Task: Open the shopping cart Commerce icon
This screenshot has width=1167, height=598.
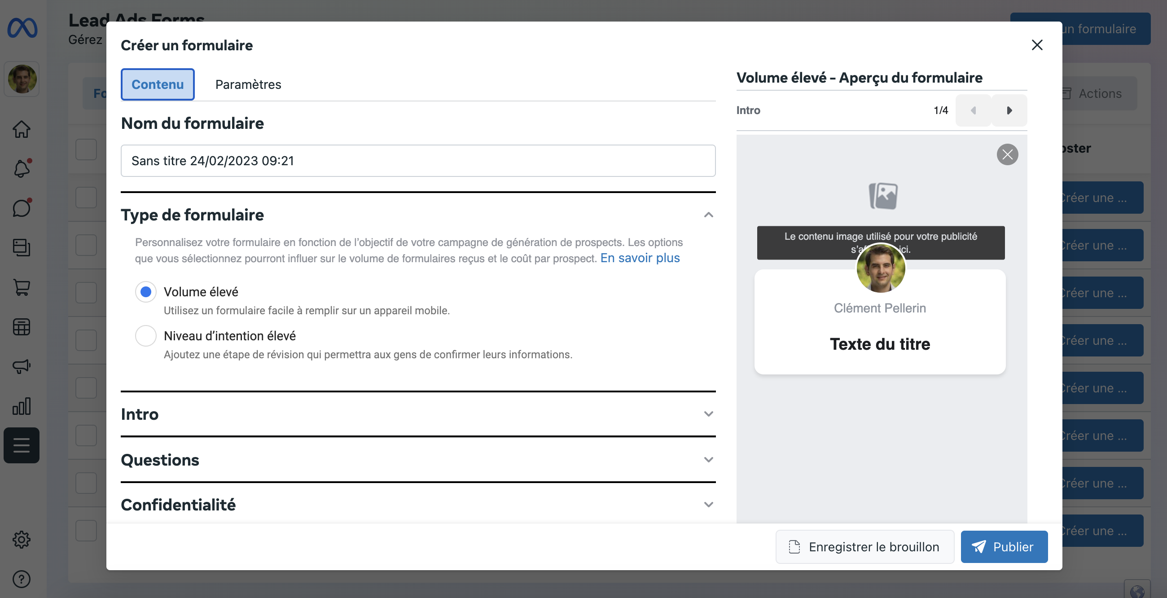Action: coord(21,287)
